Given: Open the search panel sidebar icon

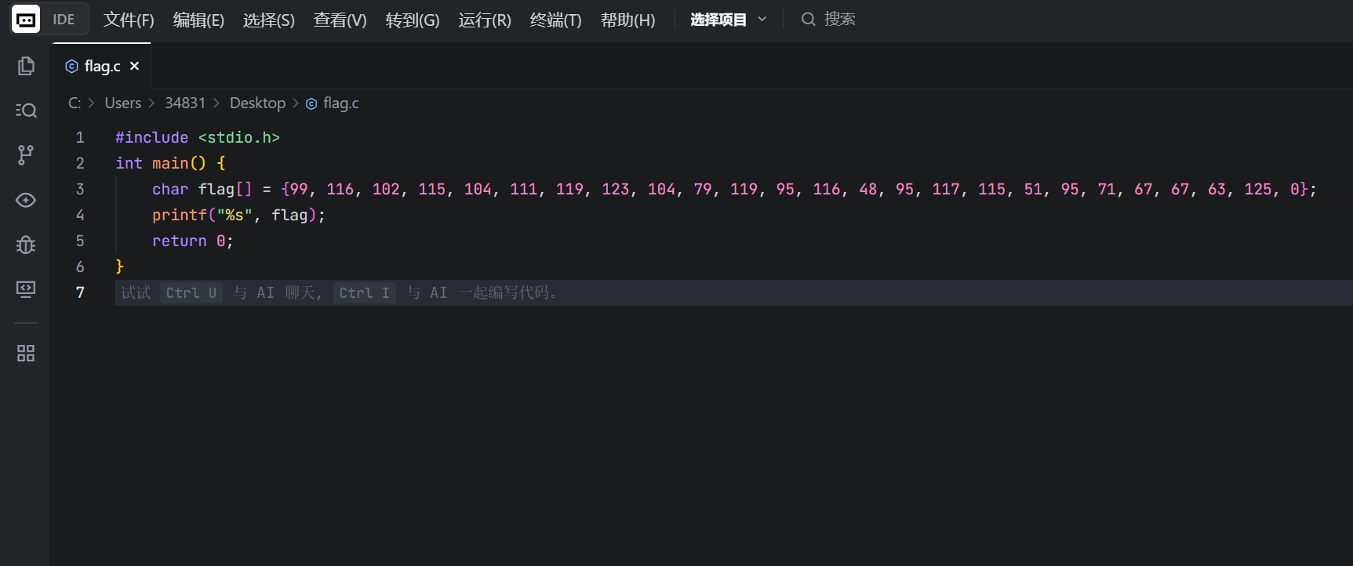Looking at the screenshot, I should [x=26, y=110].
